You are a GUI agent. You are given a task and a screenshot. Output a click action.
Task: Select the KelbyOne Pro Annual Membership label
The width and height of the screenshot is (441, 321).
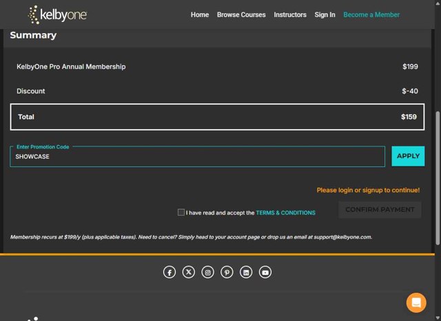(x=71, y=67)
